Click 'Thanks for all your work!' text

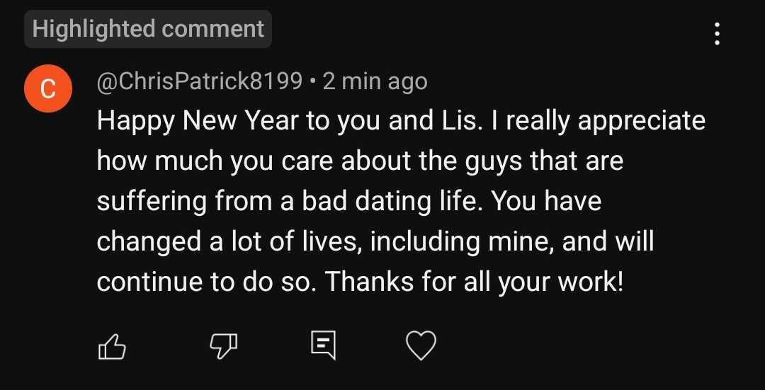point(475,282)
